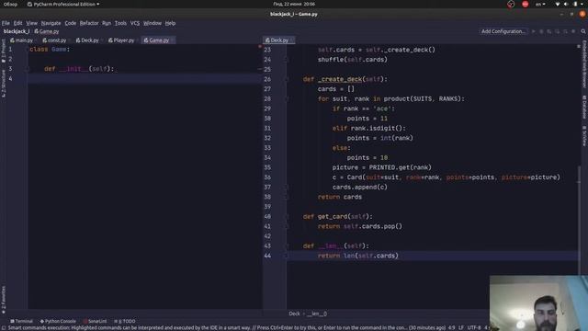
Task: Click line number 44 in Deck.py gutter
Action: pos(267,256)
